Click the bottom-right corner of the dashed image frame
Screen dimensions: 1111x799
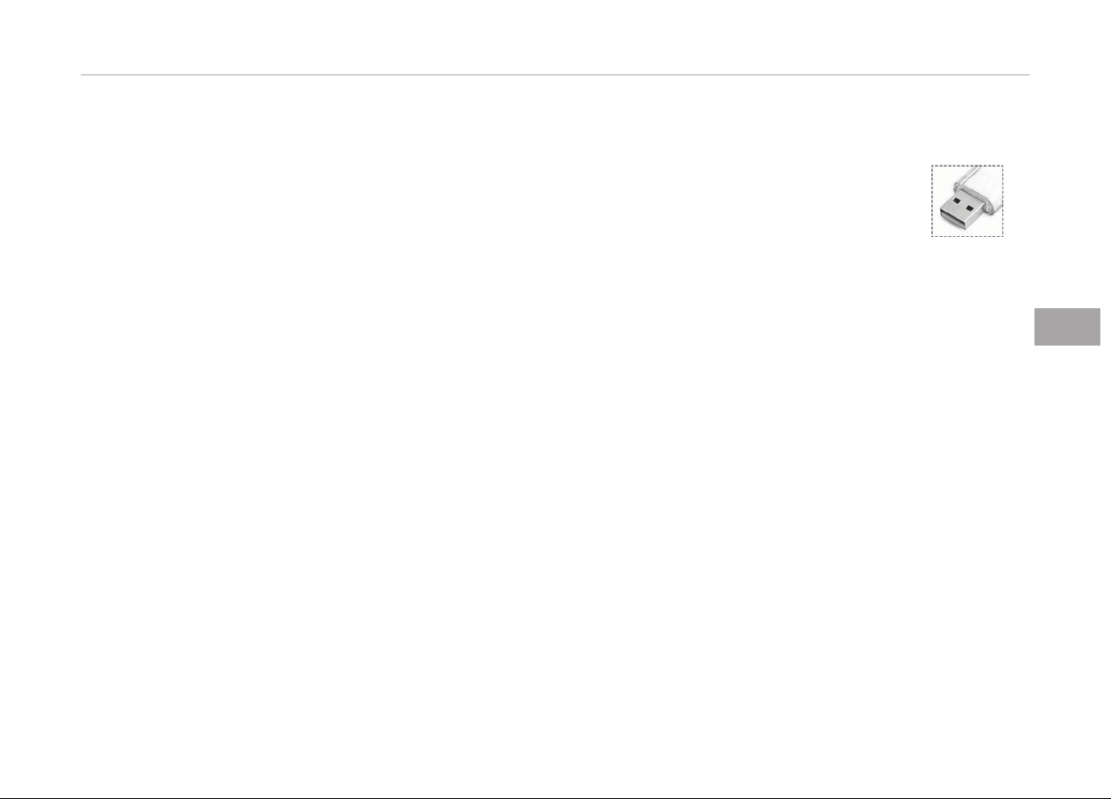pos(1002,235)
